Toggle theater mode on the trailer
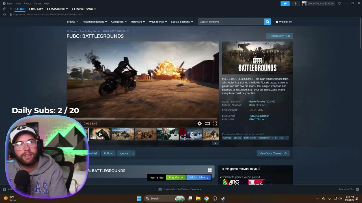This screenshot has width=362, height=203. point(207,123)
